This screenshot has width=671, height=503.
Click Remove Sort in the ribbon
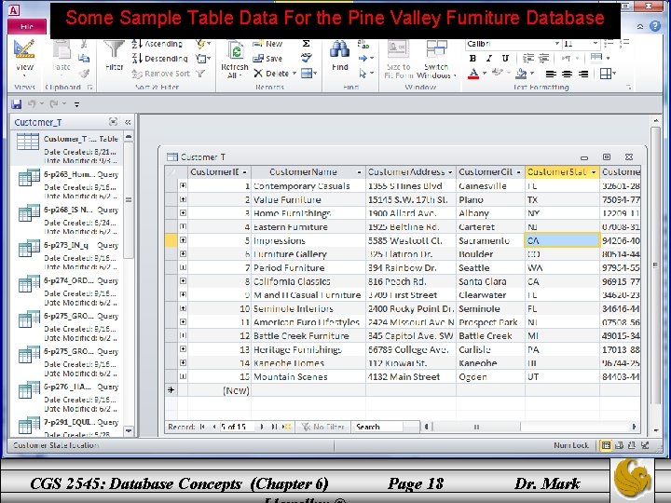click(161, 74)
